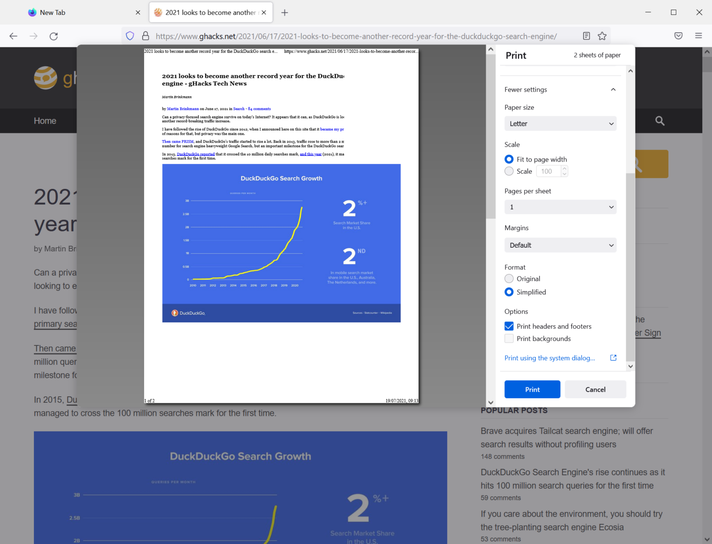Open Print using the system dialog link

[x=550, y=357]
